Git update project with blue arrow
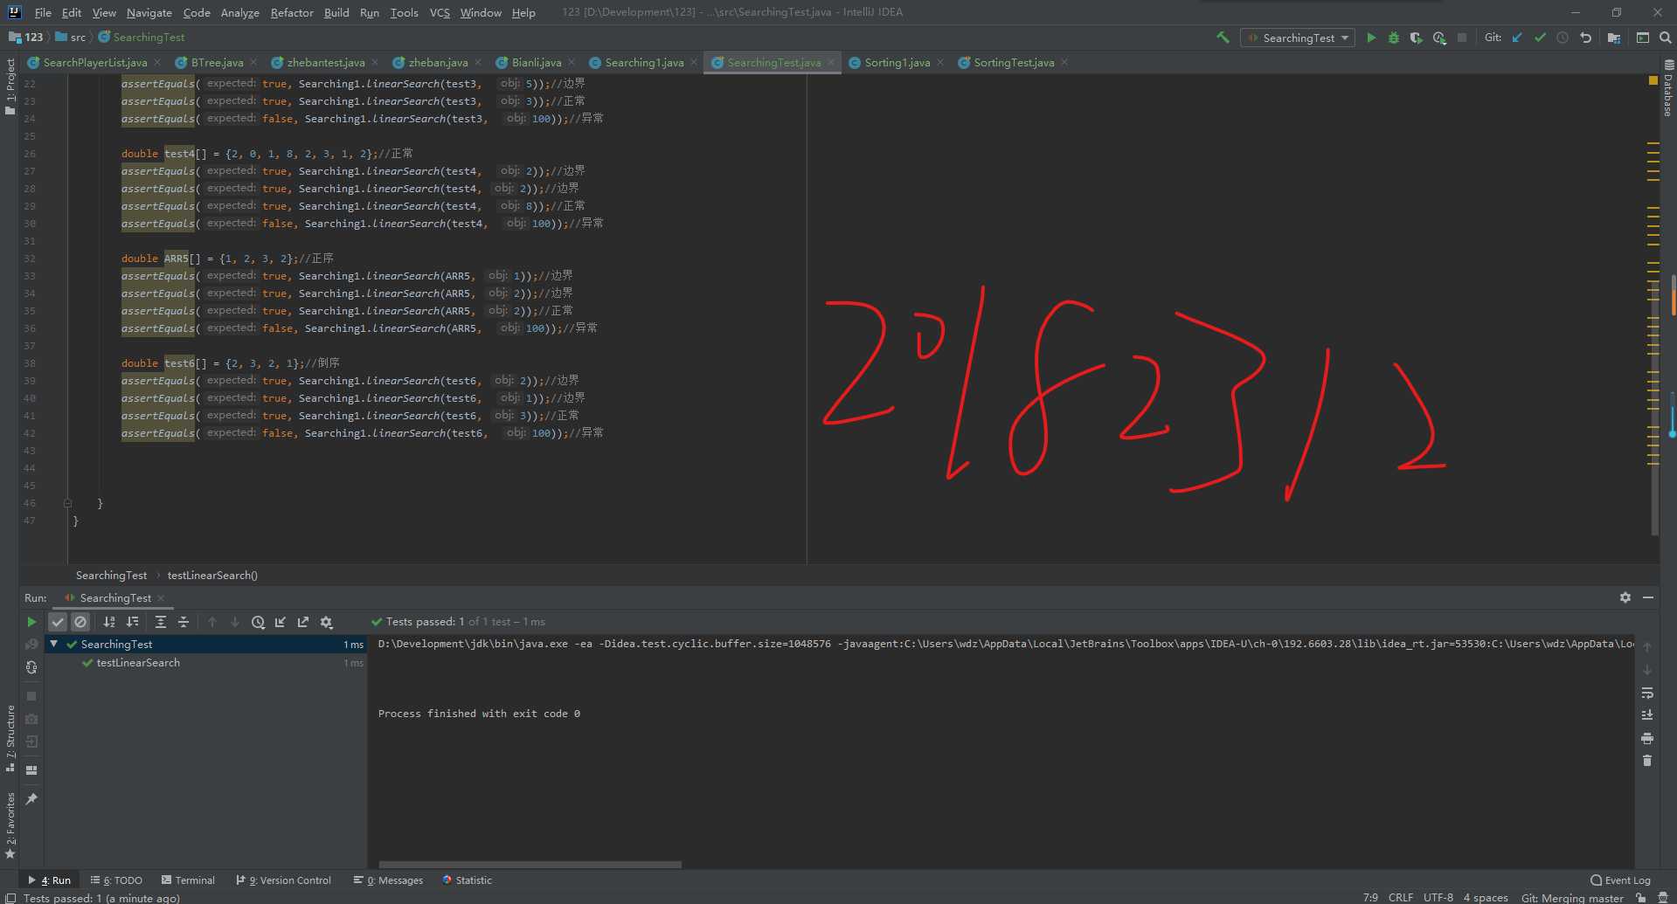 1517,38
